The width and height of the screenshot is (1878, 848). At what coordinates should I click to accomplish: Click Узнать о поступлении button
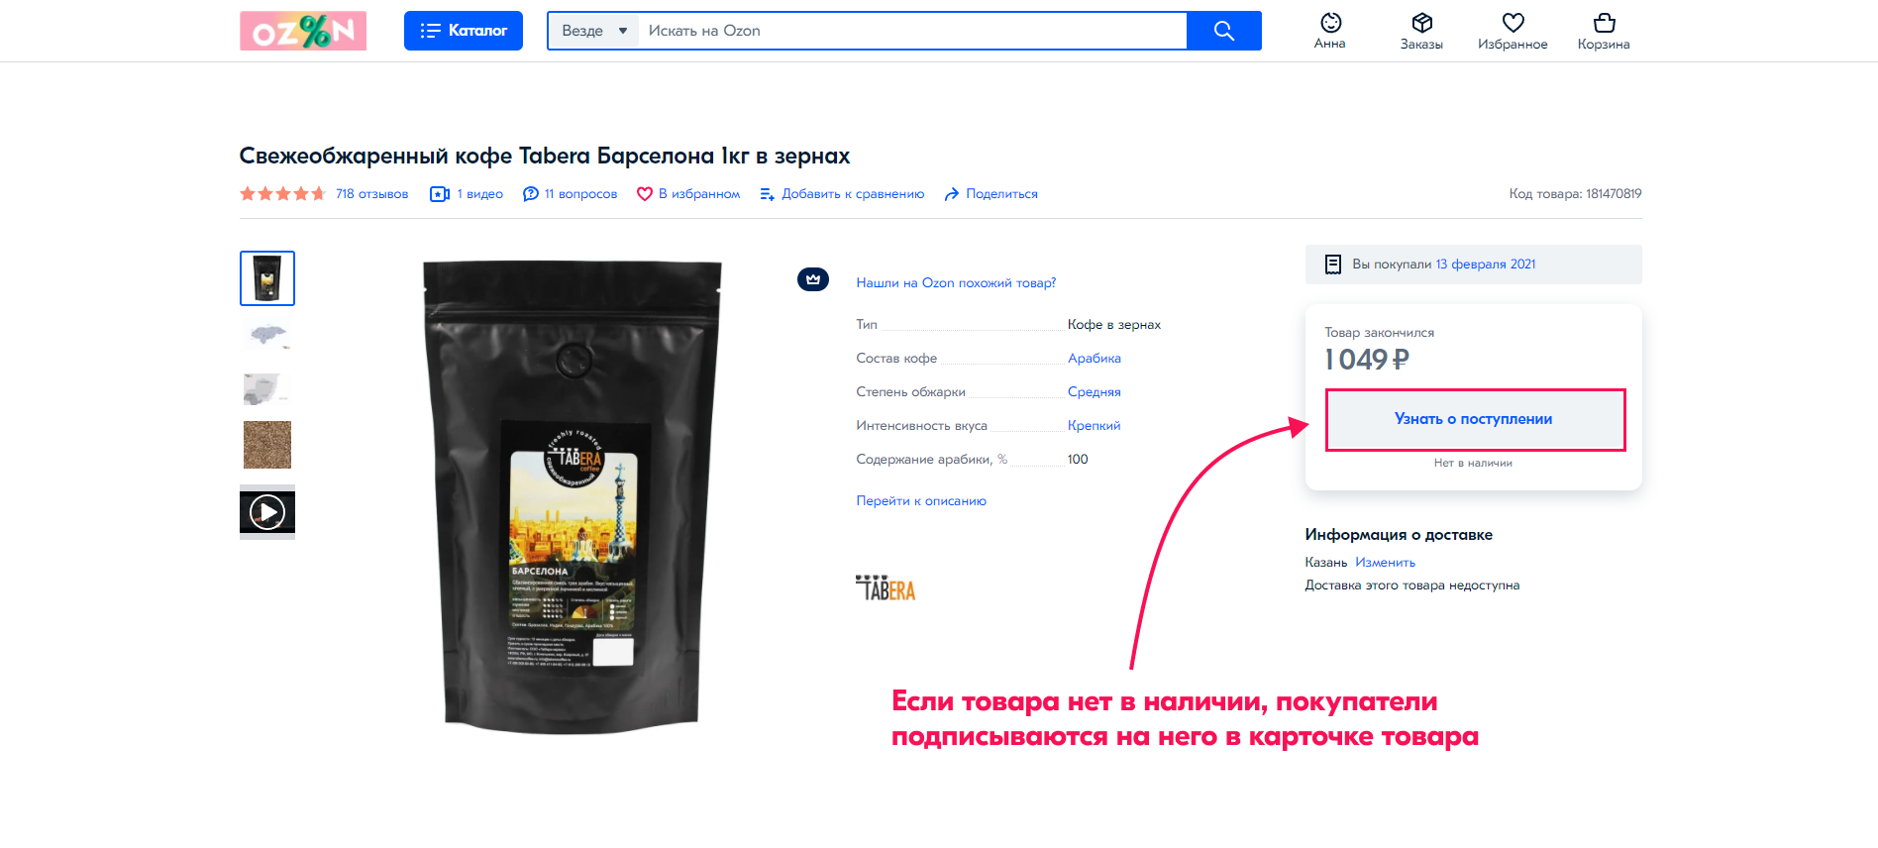click(1475, 419)
